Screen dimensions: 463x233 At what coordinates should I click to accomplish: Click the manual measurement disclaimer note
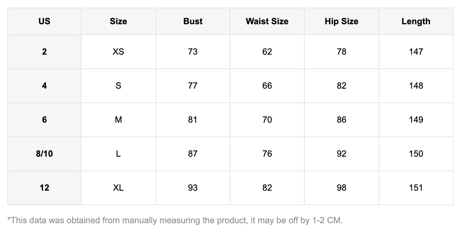coord(175,220)
